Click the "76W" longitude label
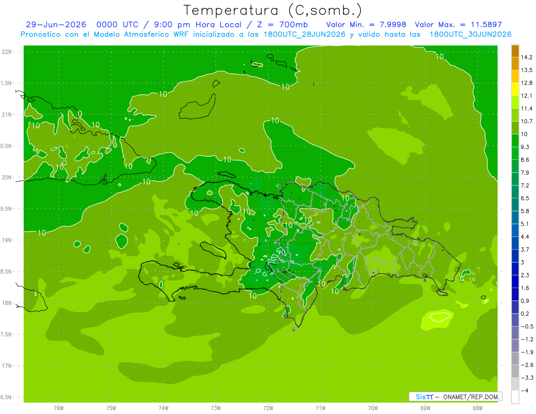This screenshot has height=414, width=536. pos(59,408)
